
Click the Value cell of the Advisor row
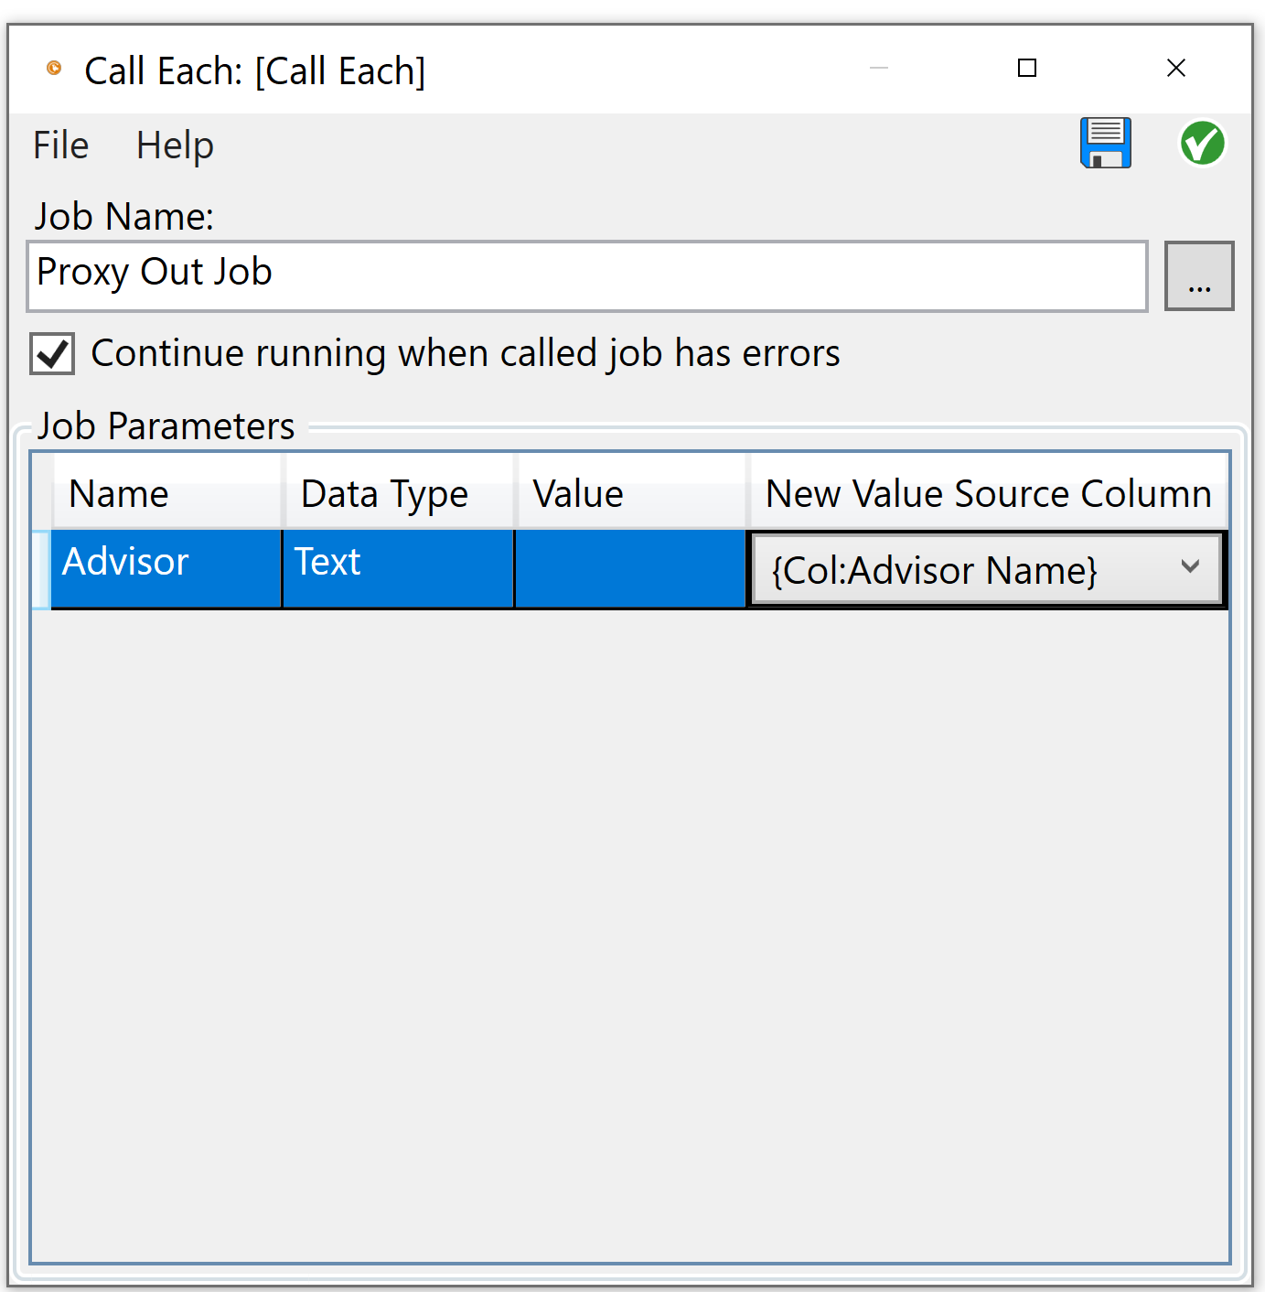[x=629, y=567]
